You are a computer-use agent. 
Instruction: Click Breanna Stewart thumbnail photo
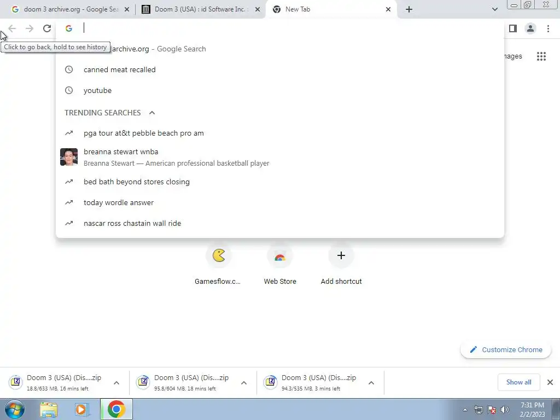click(x=69, y=157)
